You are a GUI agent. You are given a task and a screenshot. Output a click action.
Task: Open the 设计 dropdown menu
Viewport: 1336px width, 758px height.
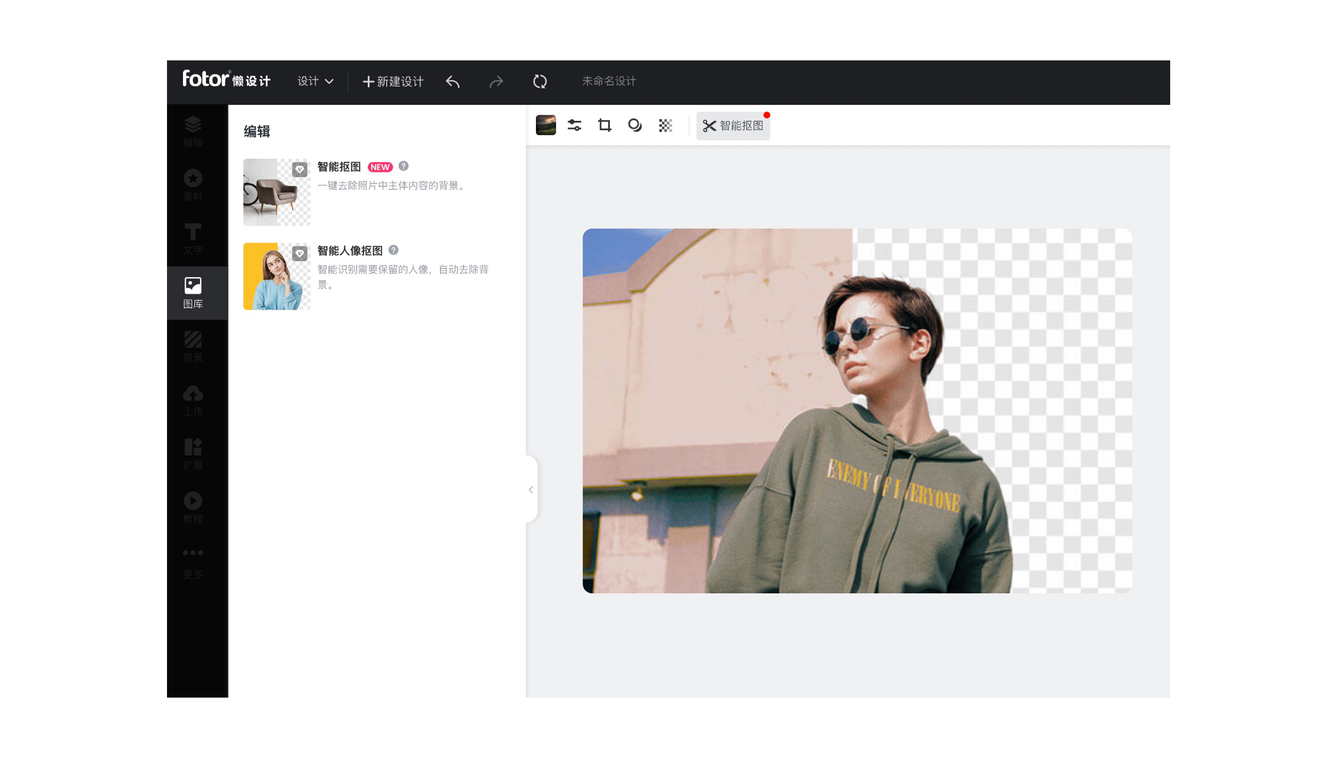pos(314,82)
